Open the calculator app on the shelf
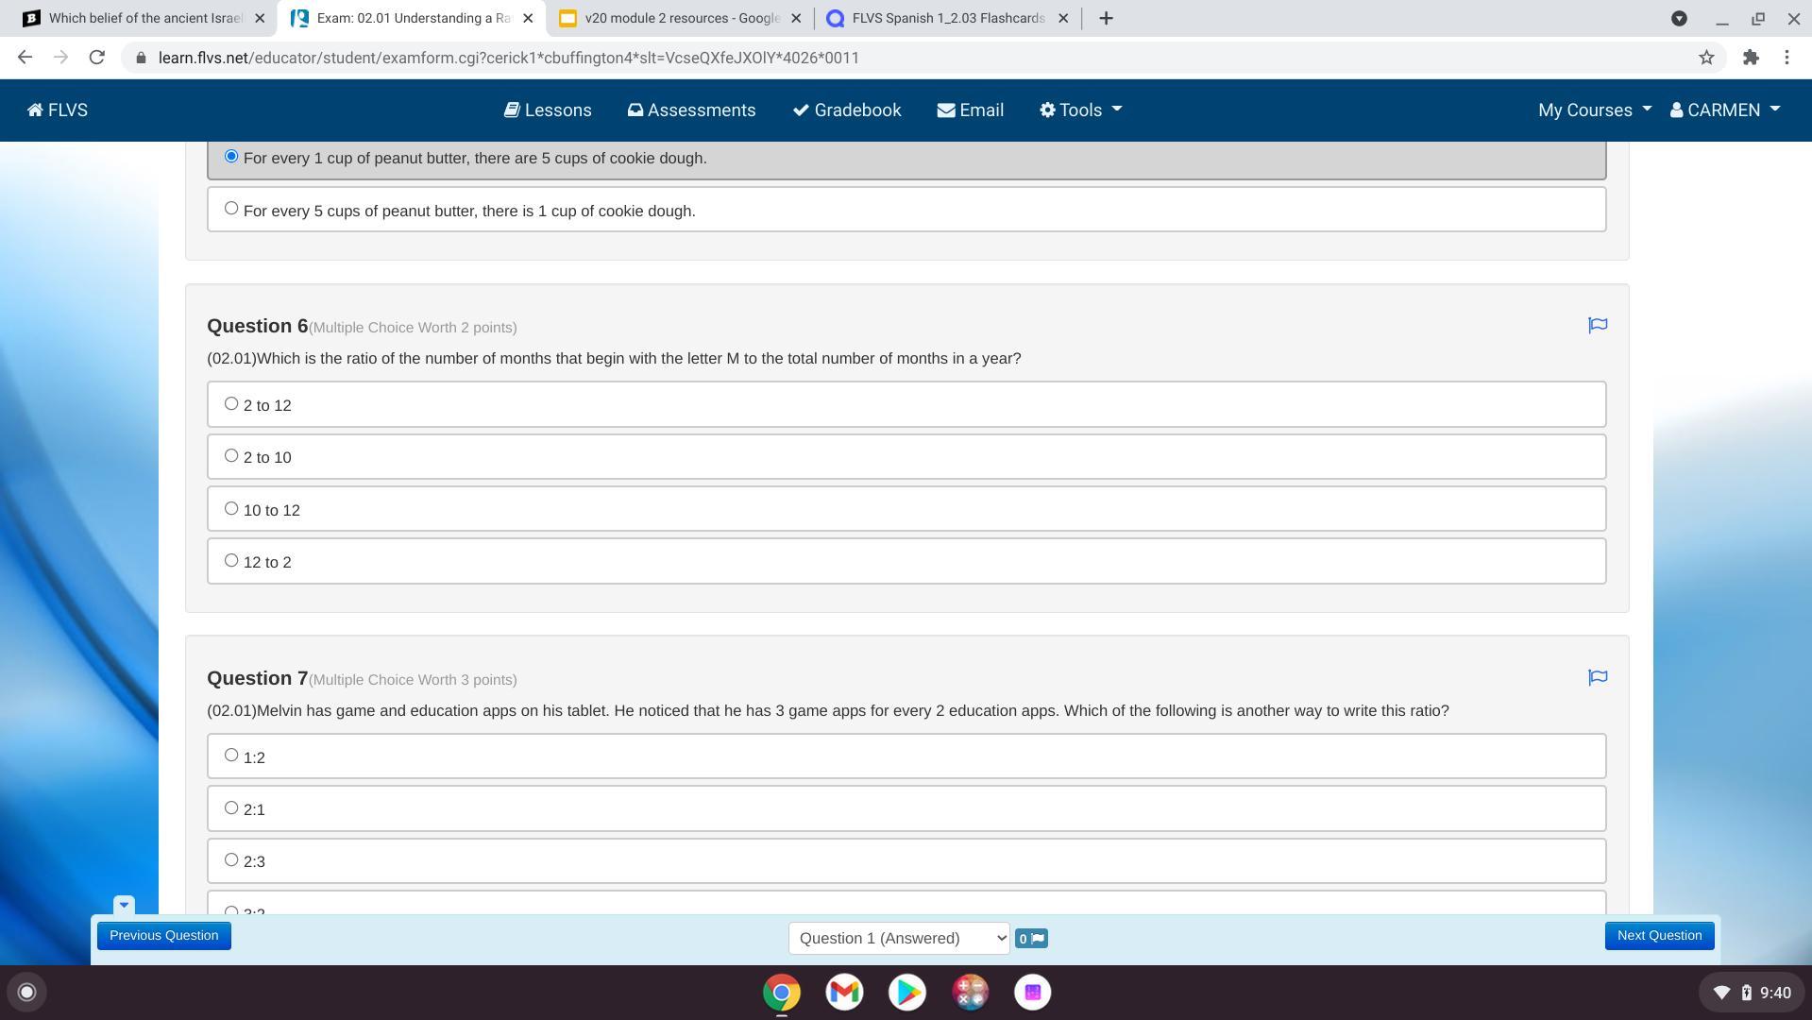Image resolution: width=1812 pixels, height=1020 pixels. (970, 992)
